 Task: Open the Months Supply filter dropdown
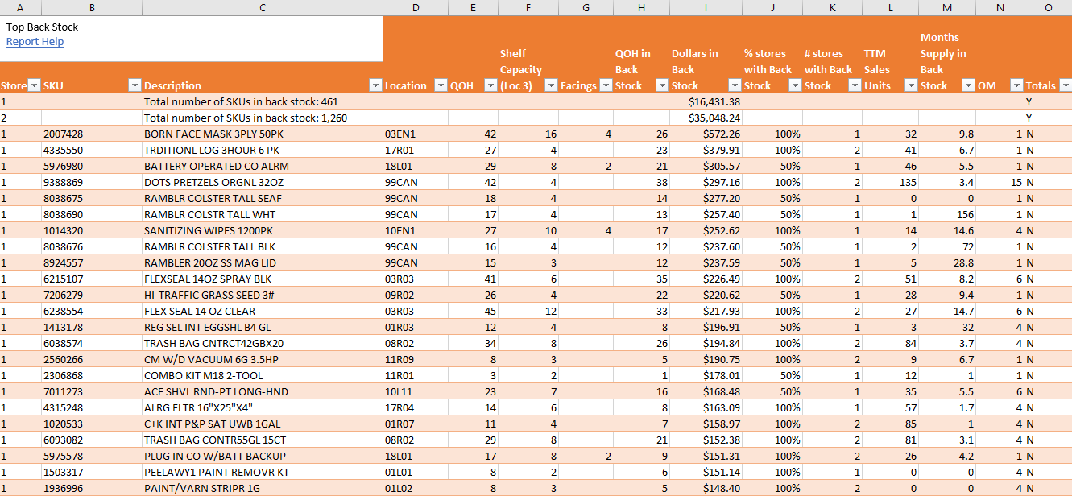(x=967, y=85)
